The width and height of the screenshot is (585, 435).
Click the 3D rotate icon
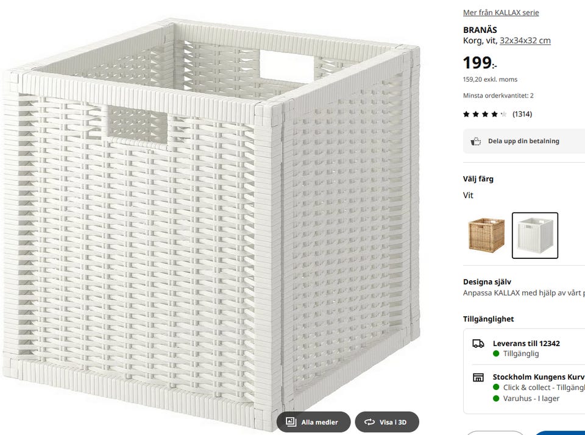(x=369, y=422)
